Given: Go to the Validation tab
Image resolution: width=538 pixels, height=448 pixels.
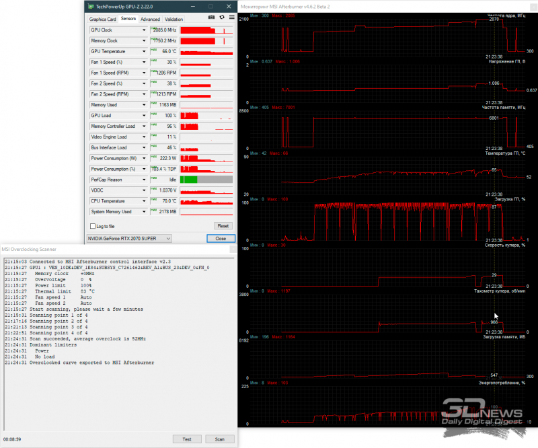Looking at the screenshot, I should click(x=174, y=20).
